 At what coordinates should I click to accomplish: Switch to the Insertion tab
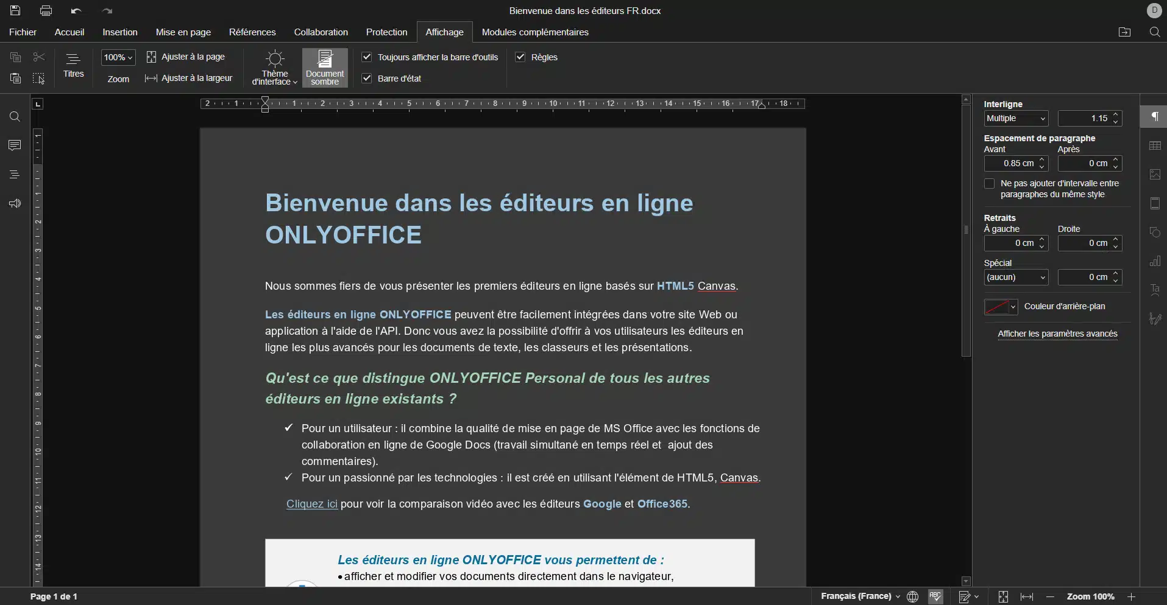click(x=120, y=32)
